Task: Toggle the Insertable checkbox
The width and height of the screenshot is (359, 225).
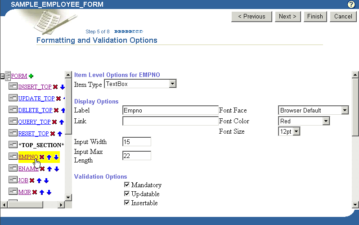Action: pyautogui.click(x=127, y=202)
